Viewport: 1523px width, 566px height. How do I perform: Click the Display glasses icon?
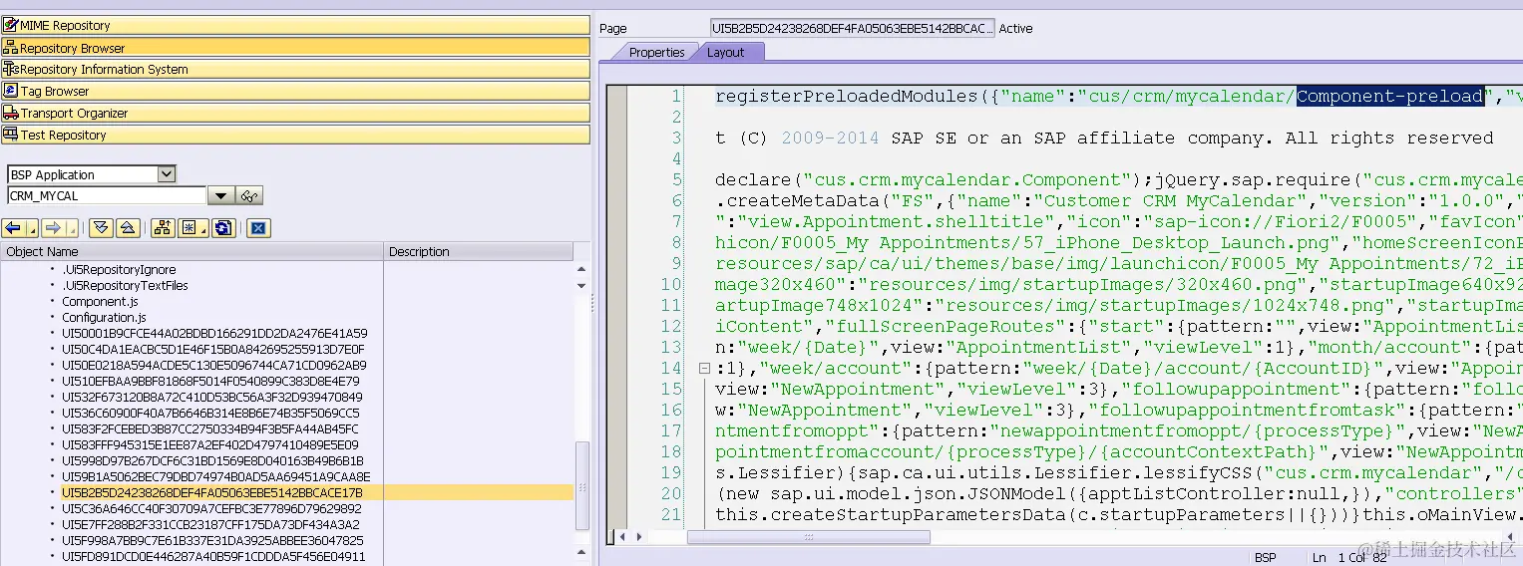[x=249, y=196]
